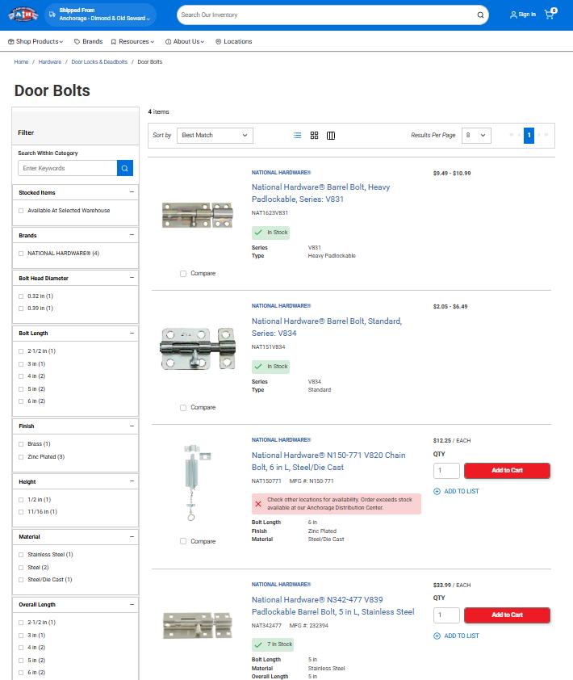
Task: Click the shipping truck icon
Action: 52,15
